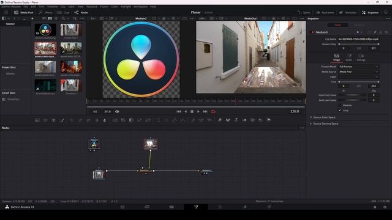This screenshot has height=220, width=392.
Task: Mute audio with the speaker icon
Action: tap(117, 111)
